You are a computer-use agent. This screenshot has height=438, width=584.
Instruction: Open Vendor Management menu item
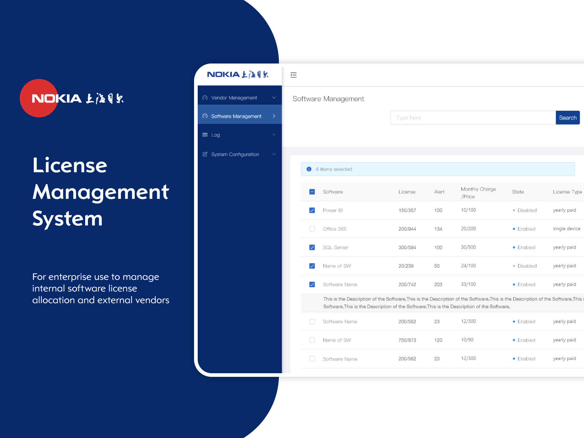[240, 98]
